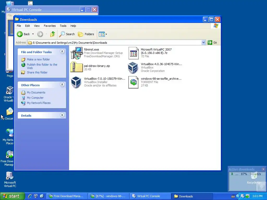Click the My Computer sidebar icon
This screenshot has width=267, height=200.
click(x=23, y=98)
